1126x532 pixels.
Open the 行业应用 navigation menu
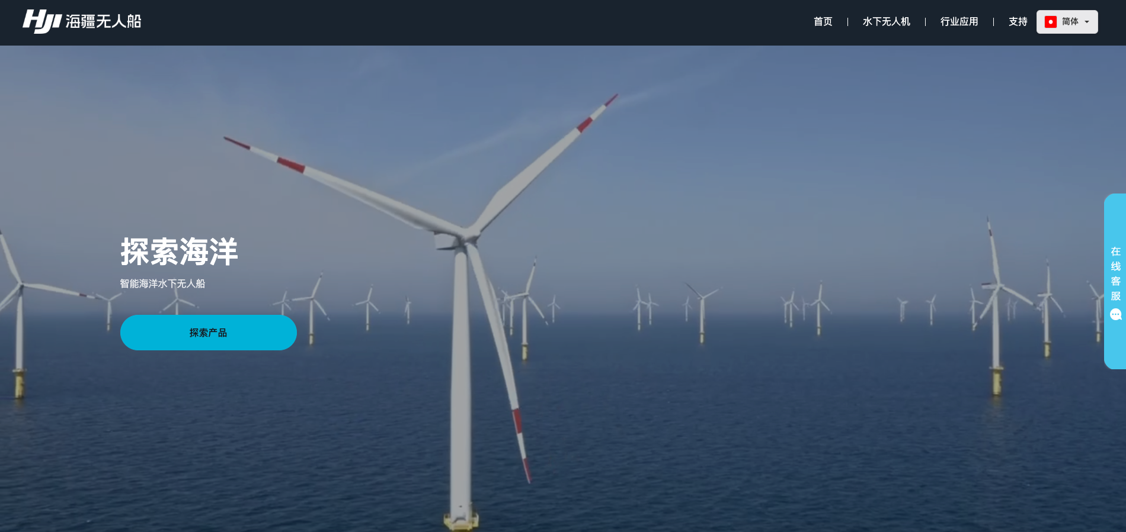tap(959, 22)
